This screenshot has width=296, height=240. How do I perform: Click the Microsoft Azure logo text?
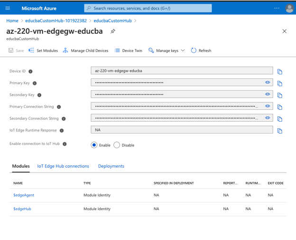[x=39, y=9]
